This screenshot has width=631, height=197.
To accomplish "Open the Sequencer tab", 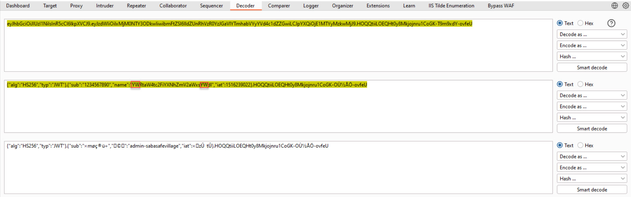I will (211, 6).
